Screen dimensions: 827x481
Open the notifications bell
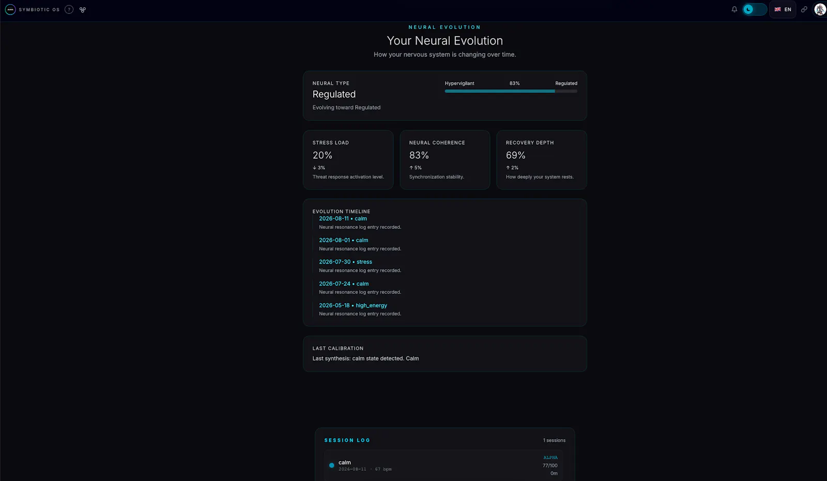click(734, 9)
